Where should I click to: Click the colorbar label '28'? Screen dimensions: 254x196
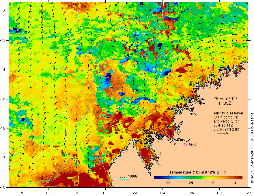[168, 183]
